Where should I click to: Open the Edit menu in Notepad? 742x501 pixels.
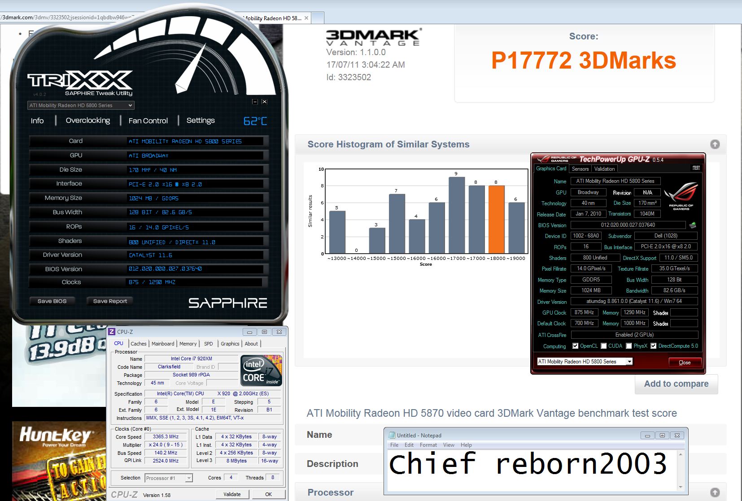409,445
